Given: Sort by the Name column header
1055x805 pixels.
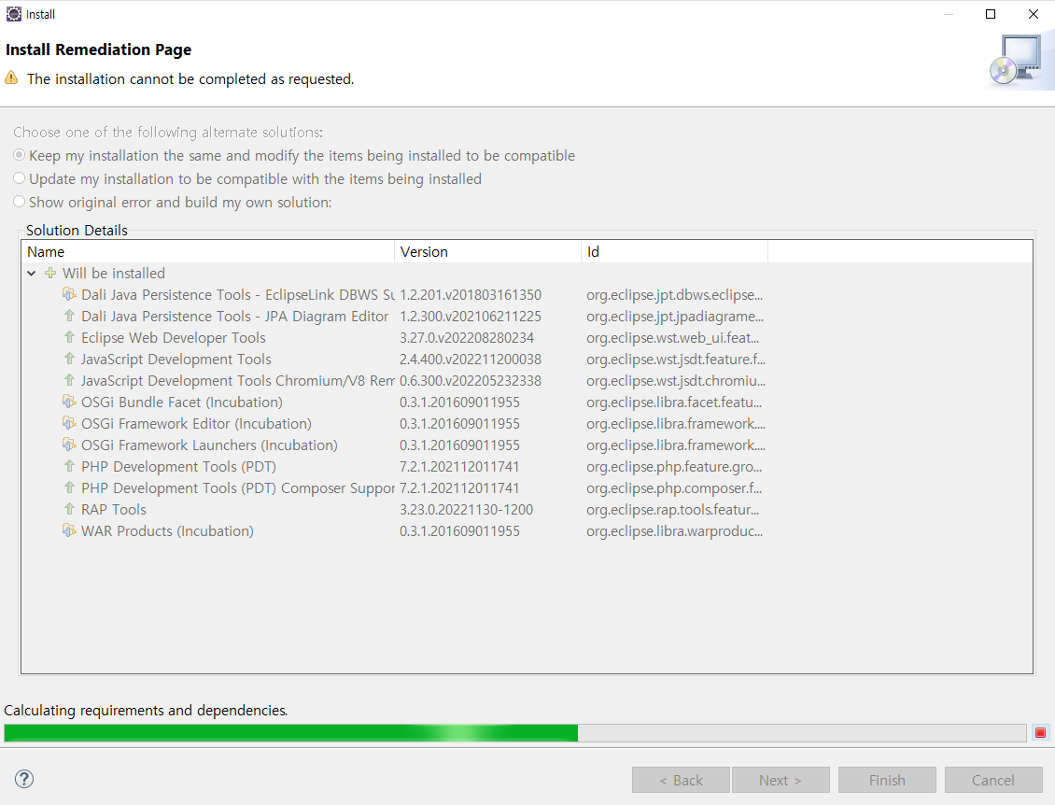Looking at the screenshot, I should pos(208,252).
